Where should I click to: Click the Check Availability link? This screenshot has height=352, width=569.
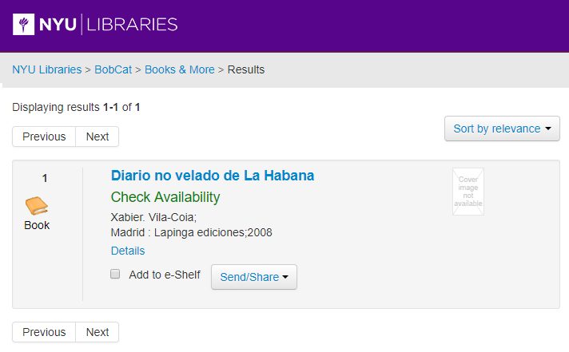click(165, 197)
